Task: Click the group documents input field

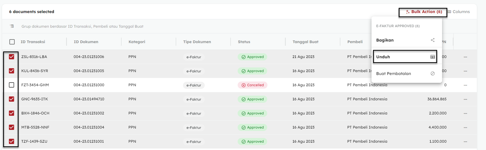Action: [82, 26]
